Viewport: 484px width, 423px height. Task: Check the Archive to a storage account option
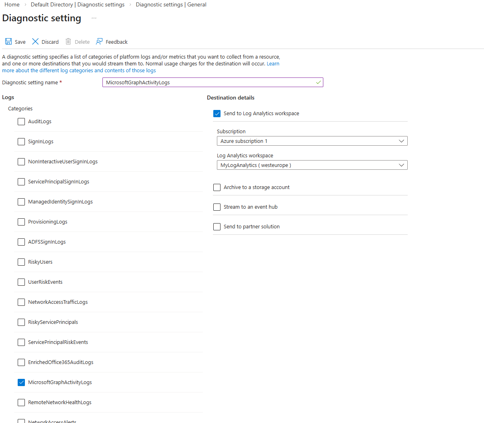217,187
